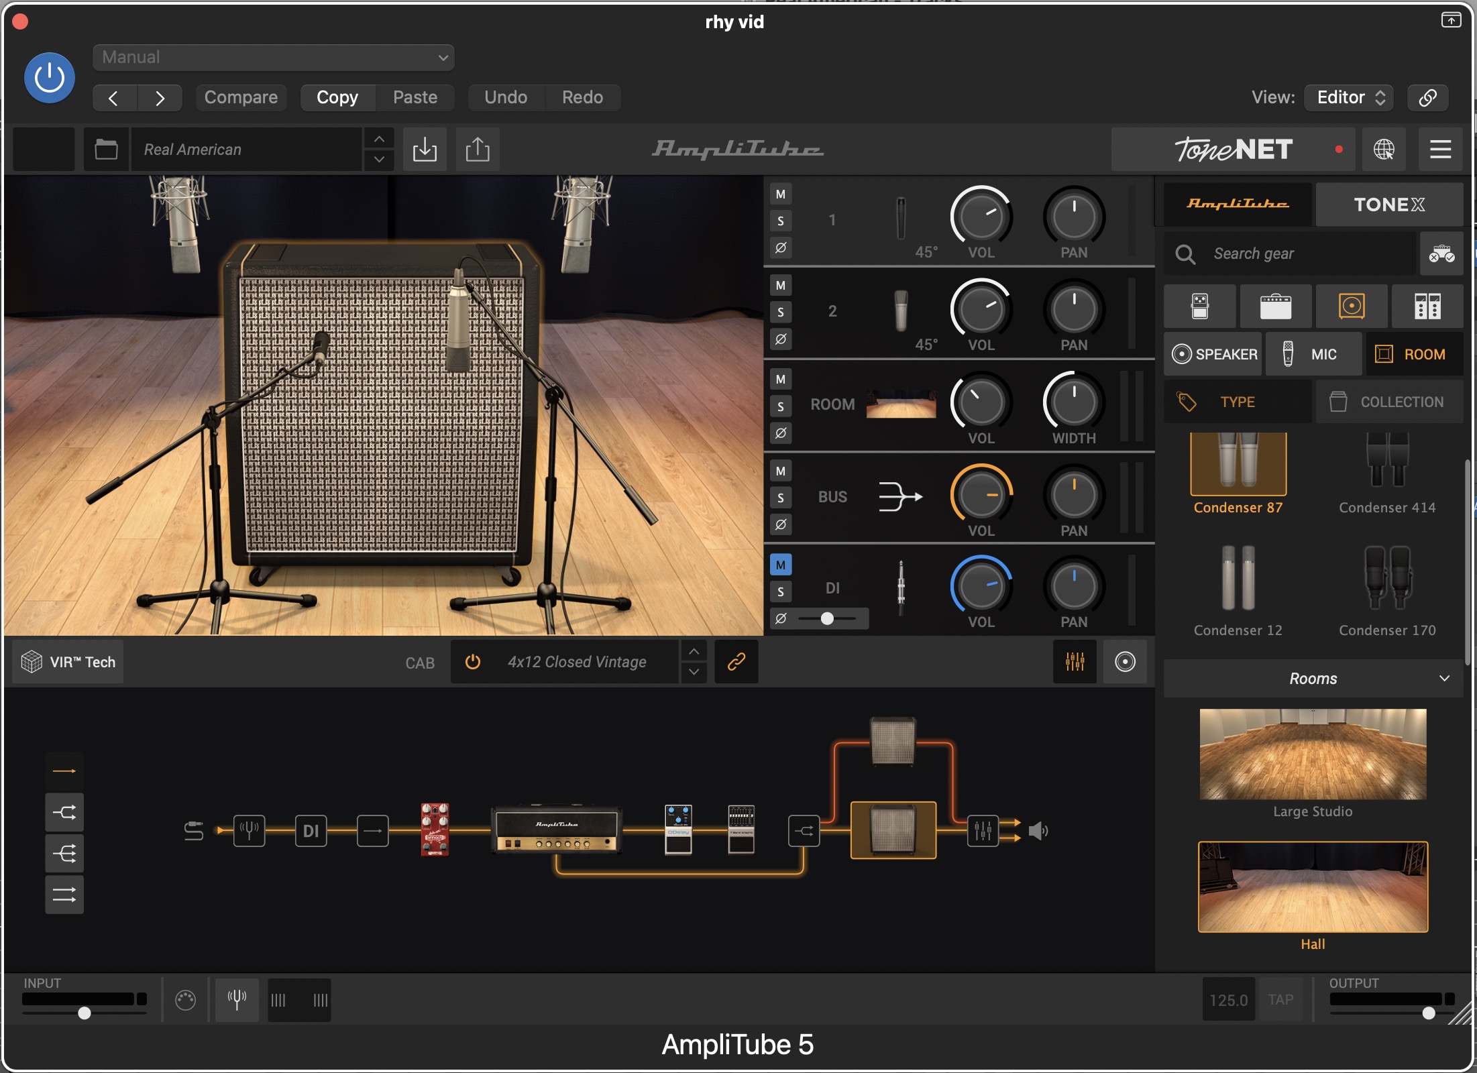Select the TYPE filter tab
The height and width of the screenshot is (1073, 1477).
coord(1238,402)
